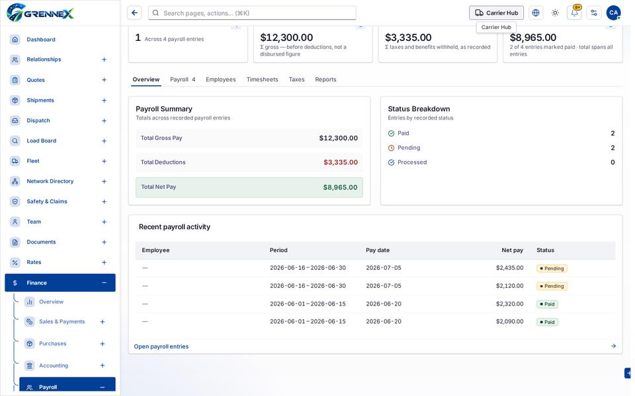635x396 pixels.
Task: Click the Dashboard home icon
Action: point(15,39)
